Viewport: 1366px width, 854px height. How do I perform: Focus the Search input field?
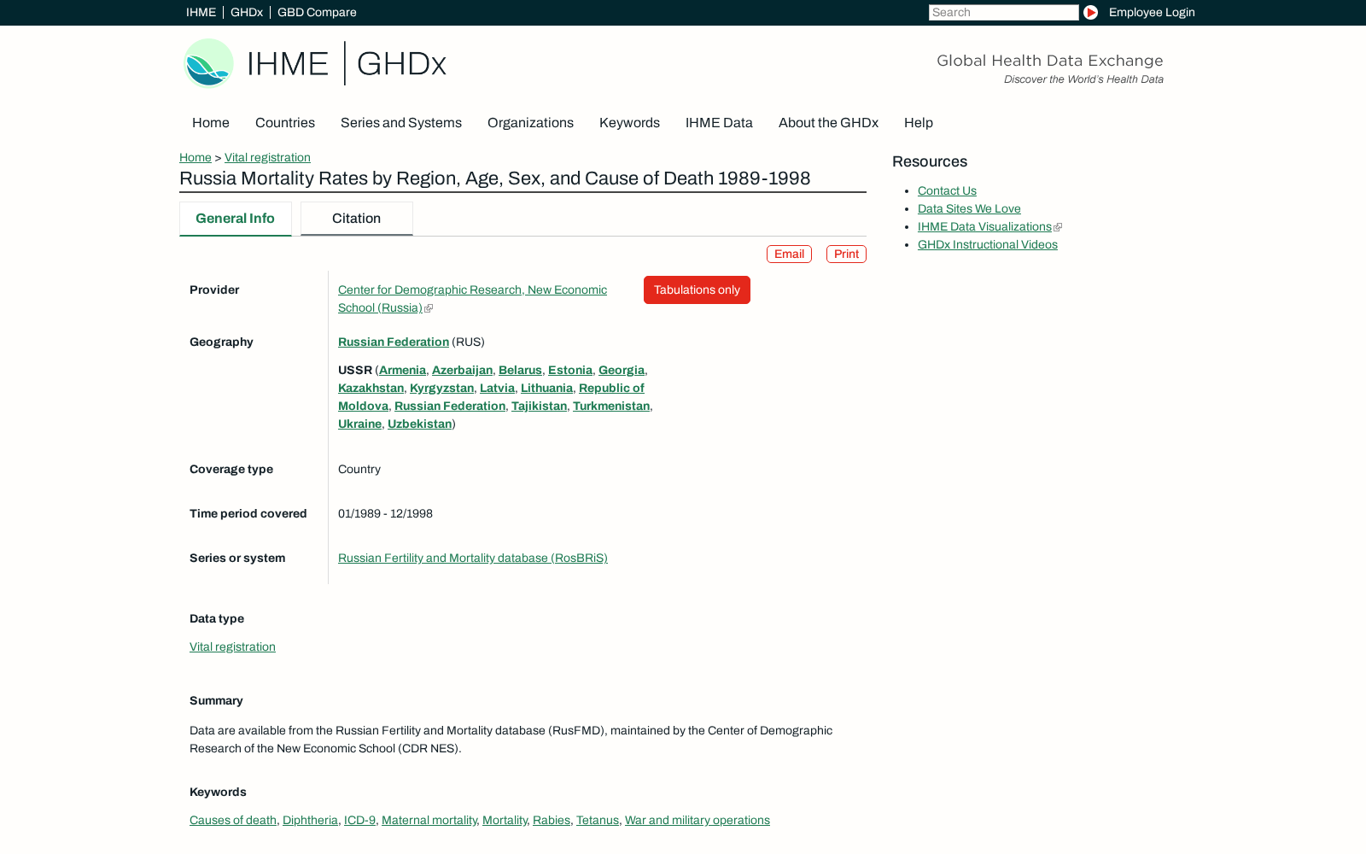click(x=1003, y=12)
